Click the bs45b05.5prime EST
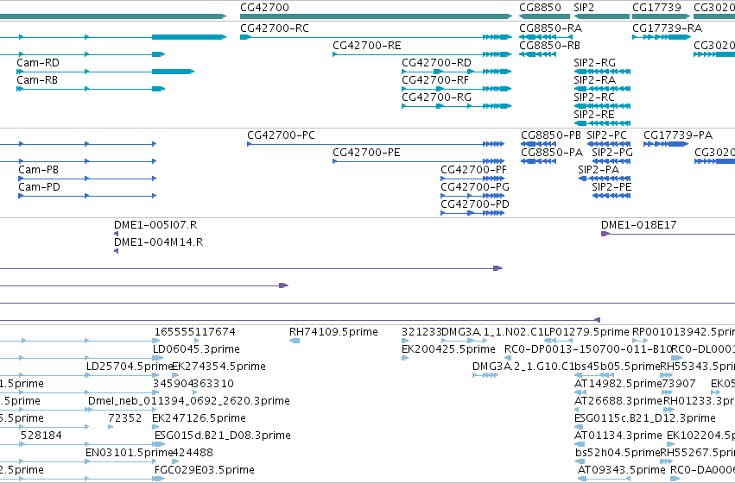This screenshot has height=483, width=735. (x=594, y=375)
